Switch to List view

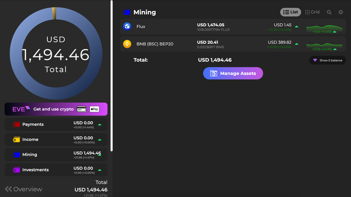[291, 12]
